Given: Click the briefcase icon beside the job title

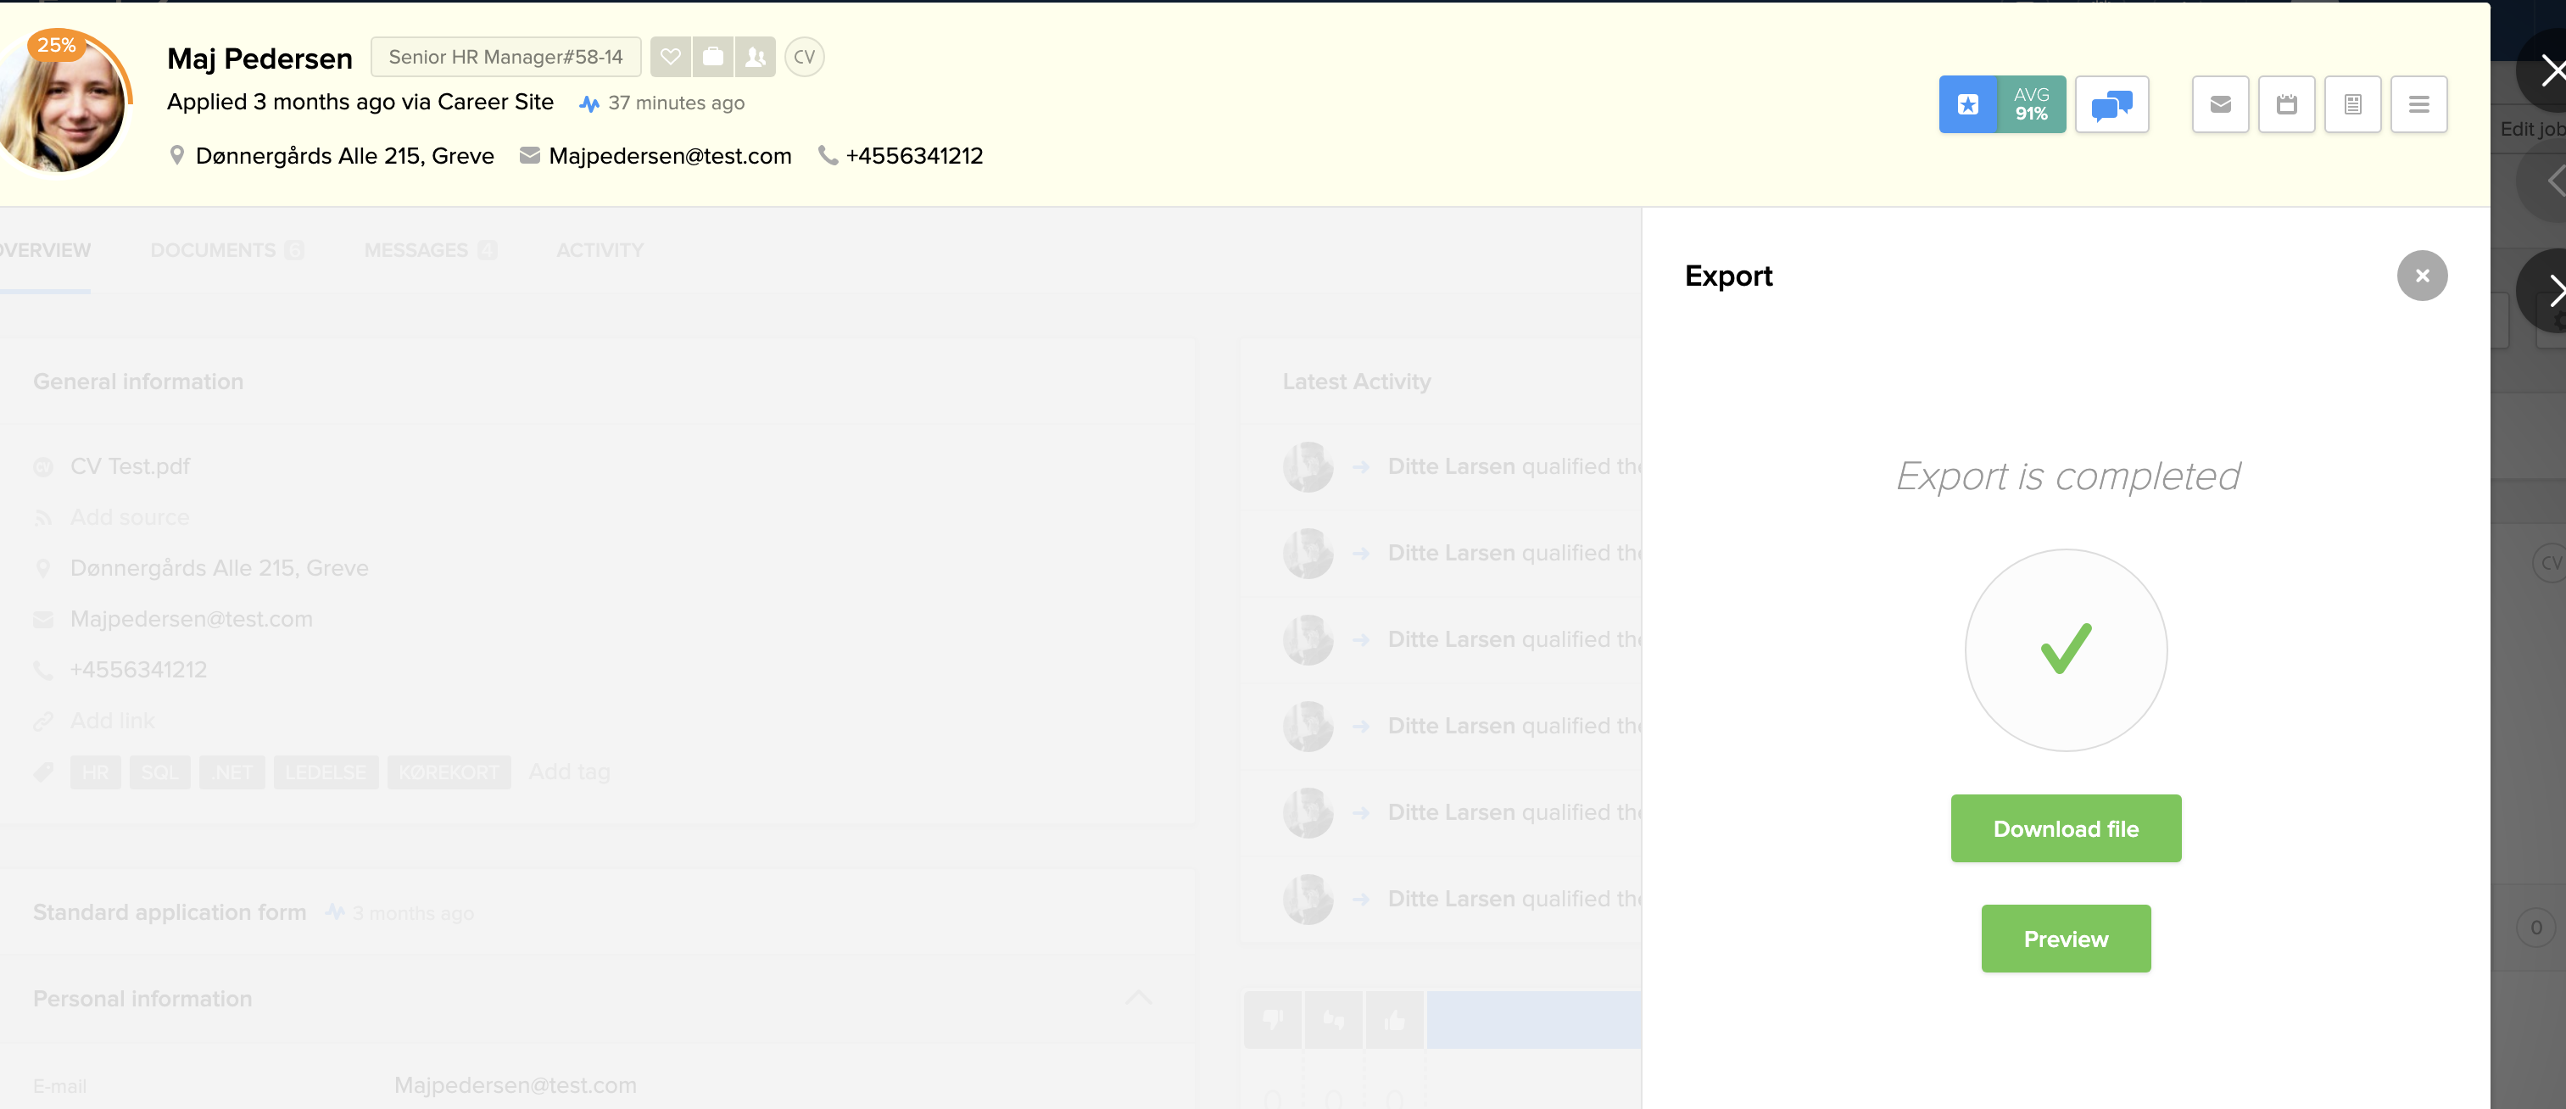Looking at the screenshot, I should [x=713, y=57].
